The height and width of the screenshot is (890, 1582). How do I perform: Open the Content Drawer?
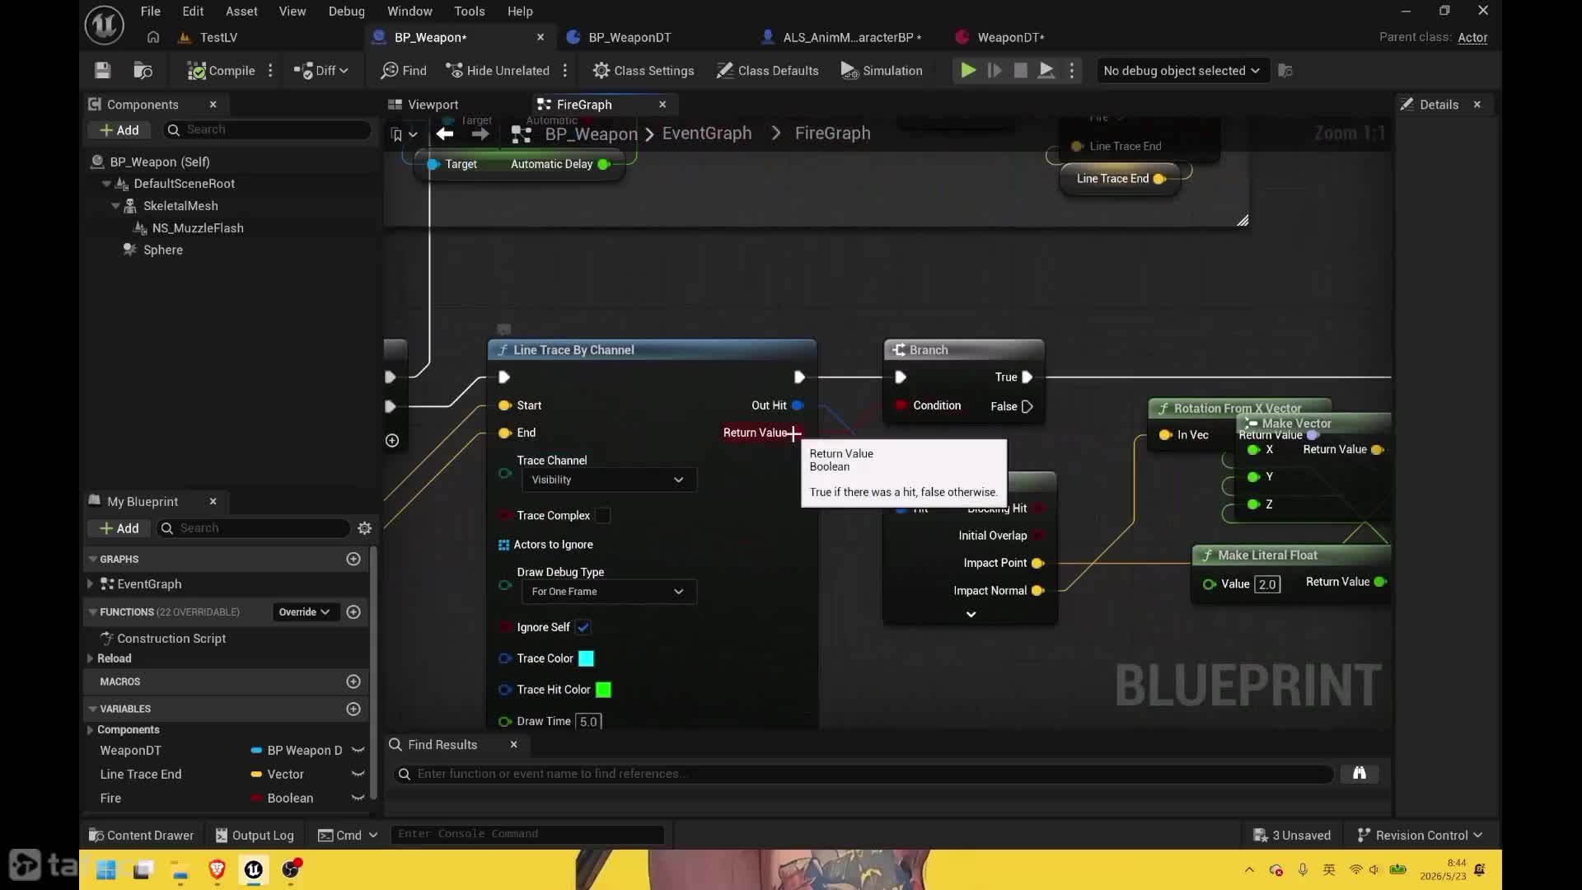141,836
